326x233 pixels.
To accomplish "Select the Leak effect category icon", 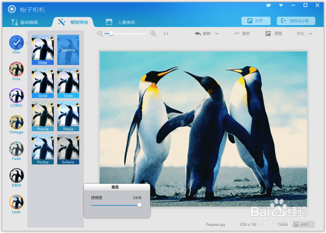I will click(16, 202).
